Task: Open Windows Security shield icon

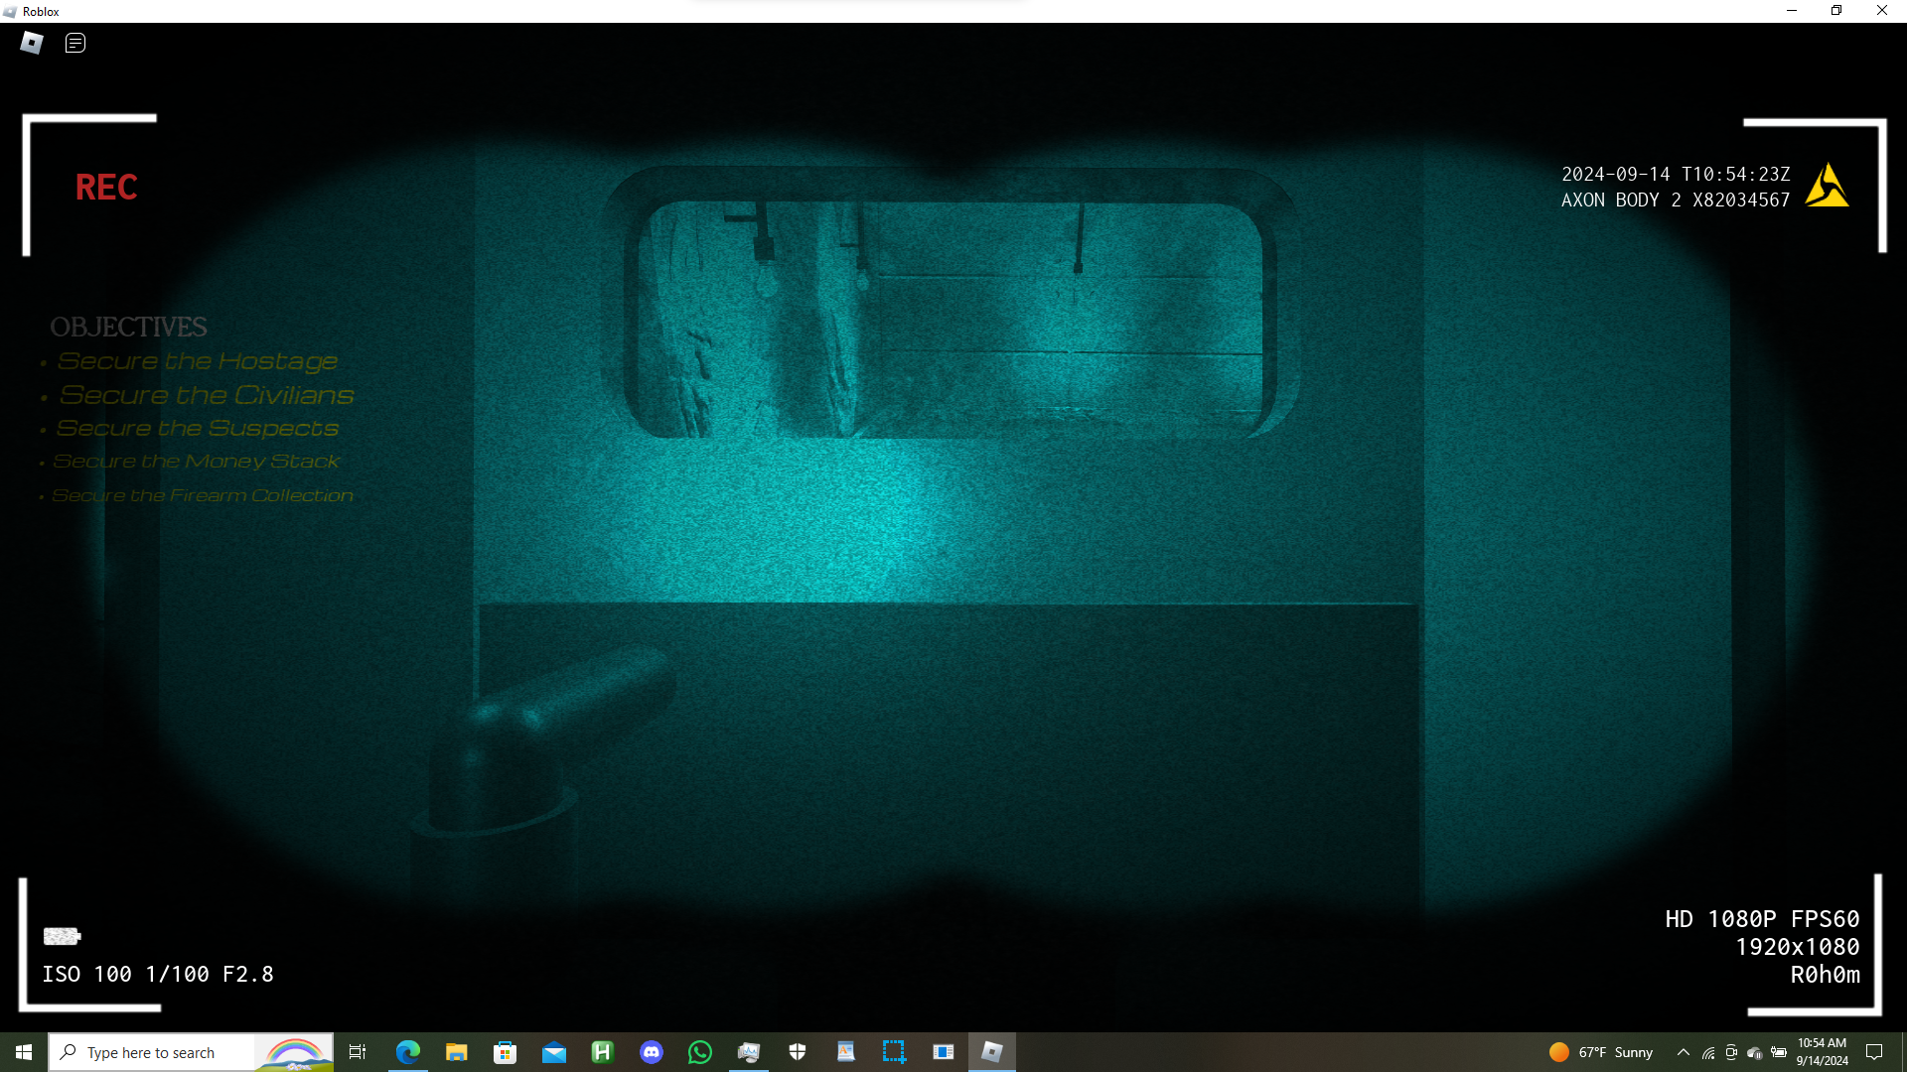Action: pos(797,1052)
